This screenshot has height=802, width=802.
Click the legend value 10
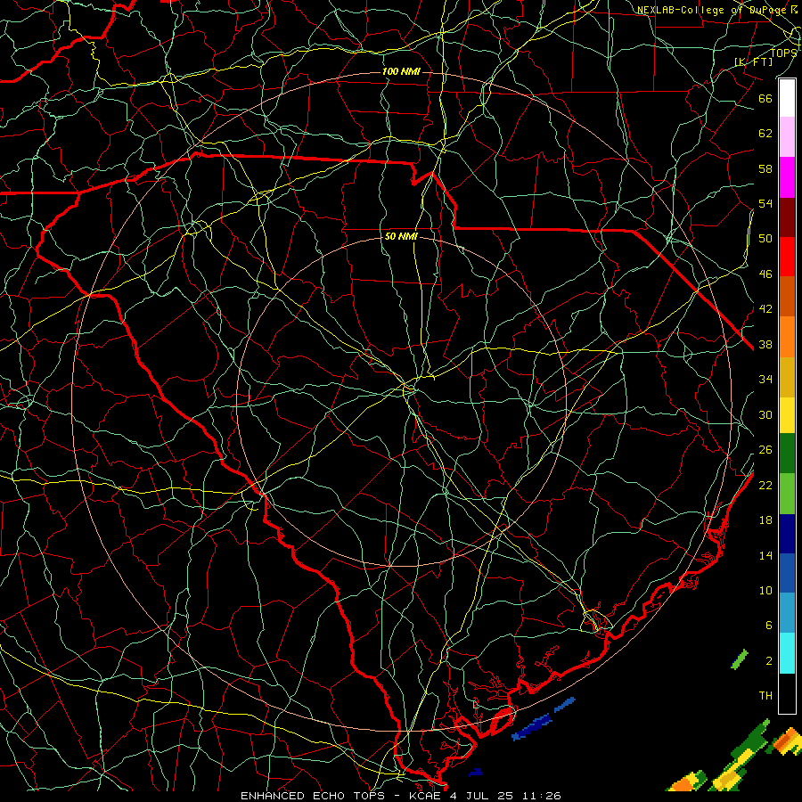pos(765,591)
